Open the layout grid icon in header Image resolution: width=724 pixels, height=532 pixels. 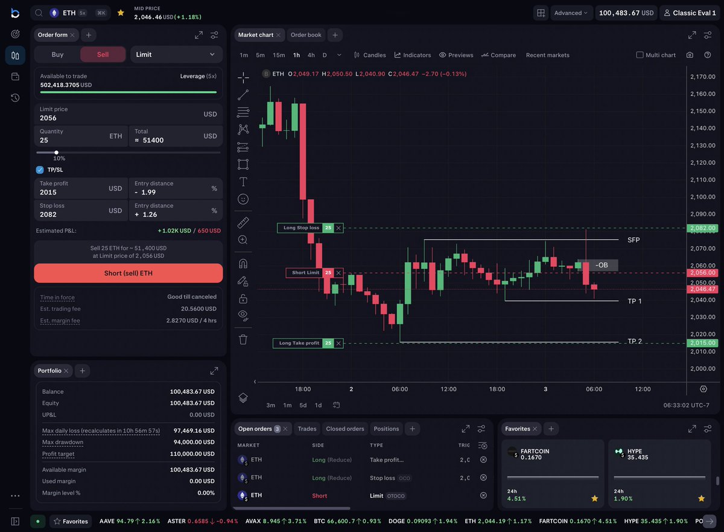pos(541,13)
